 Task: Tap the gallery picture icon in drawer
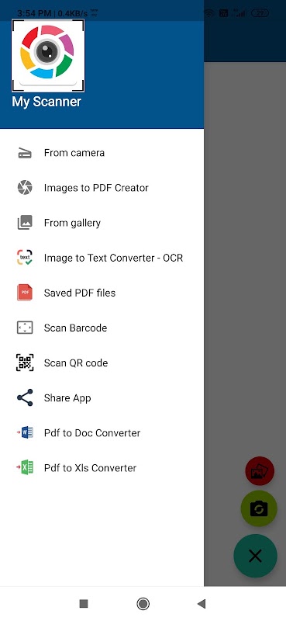click(25, 223)
